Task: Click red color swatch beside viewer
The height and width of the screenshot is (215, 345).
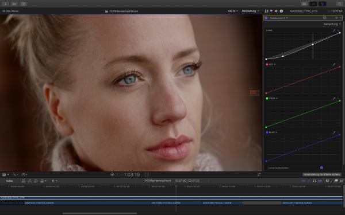Action: pos(255,93)
